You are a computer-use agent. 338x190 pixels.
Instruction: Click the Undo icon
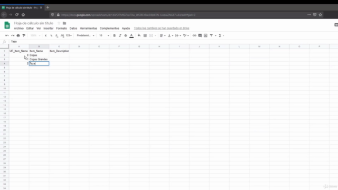point(7,35)
